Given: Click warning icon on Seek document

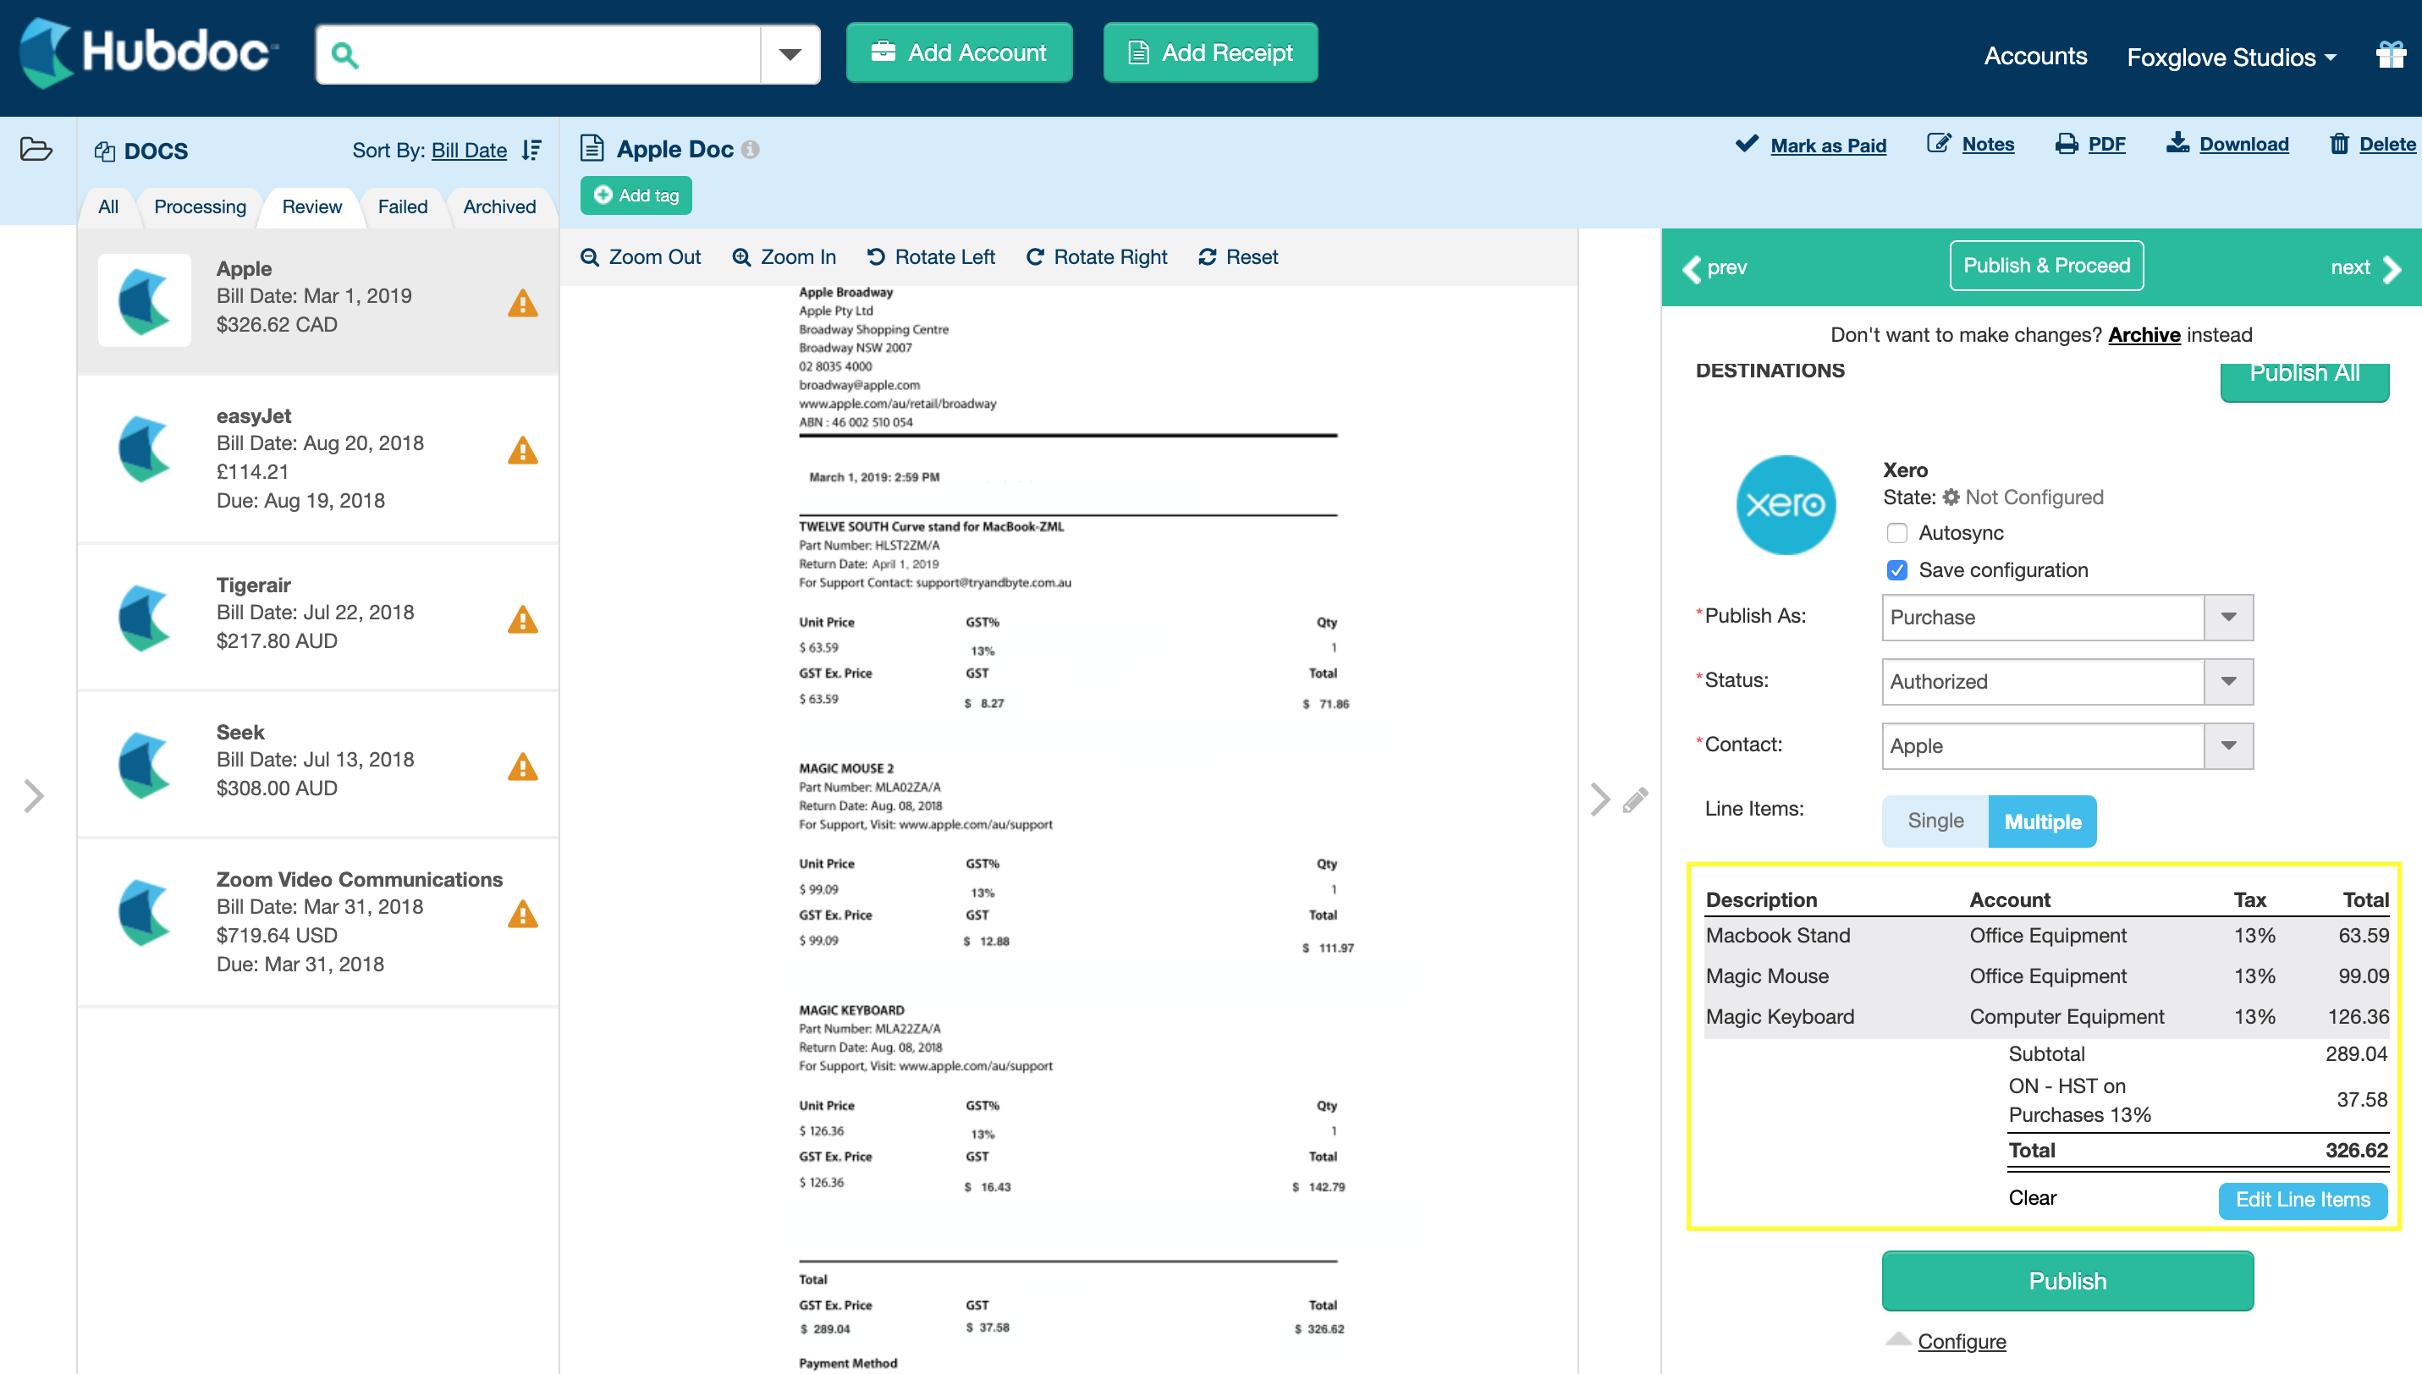Looking at the screenshot, I should click(523, 767).
